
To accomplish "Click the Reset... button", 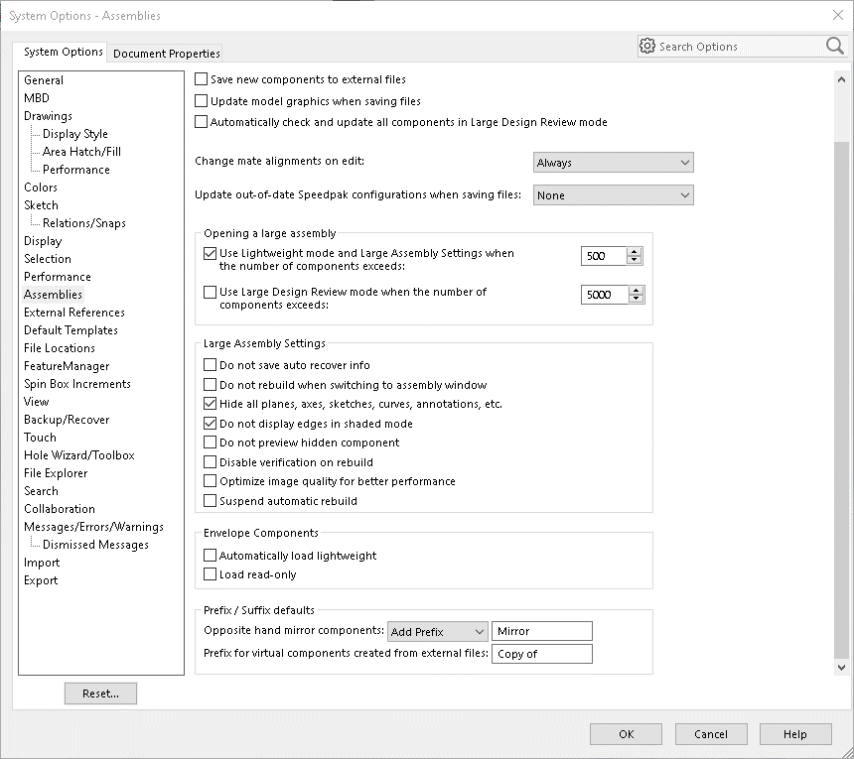I will pos(100,694).
